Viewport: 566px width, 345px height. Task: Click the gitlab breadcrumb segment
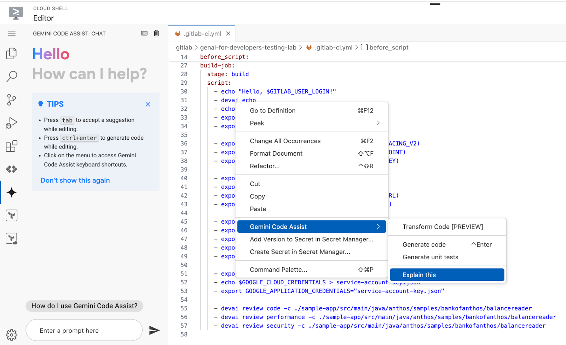184,47
